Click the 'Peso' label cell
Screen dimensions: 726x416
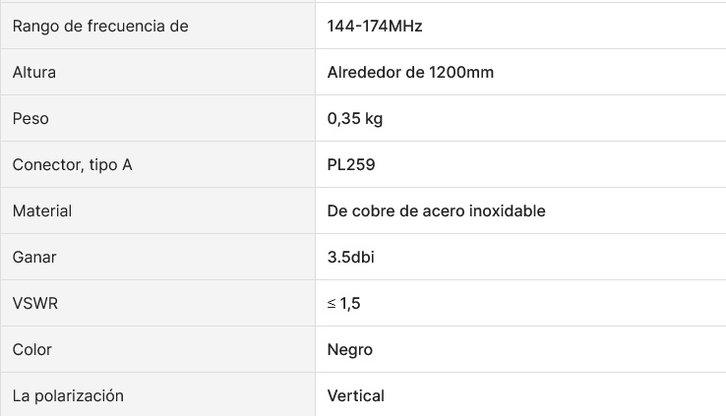(x=30, y=118)
